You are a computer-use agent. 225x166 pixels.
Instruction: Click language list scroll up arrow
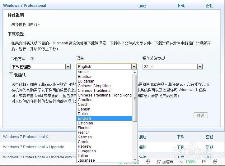click(x=135, y=72)
